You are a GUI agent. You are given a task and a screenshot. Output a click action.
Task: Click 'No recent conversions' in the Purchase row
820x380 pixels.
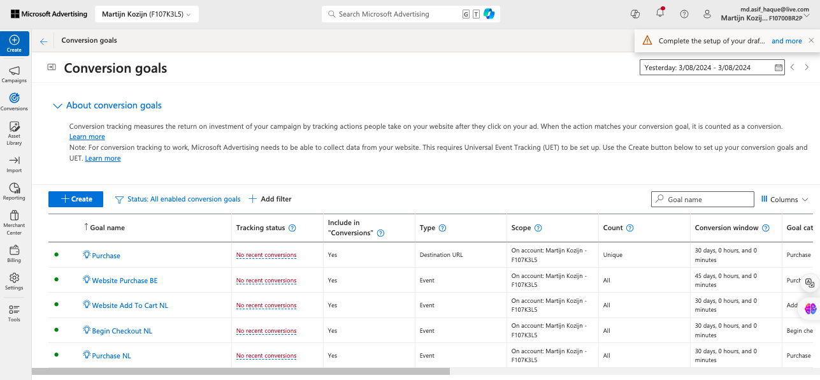click(x=266, y=255)
